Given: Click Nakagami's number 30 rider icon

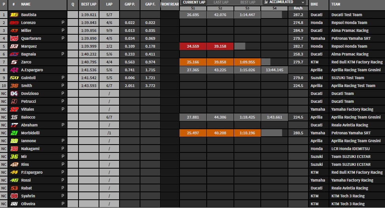Looking at the screenshot, I should coord(14,149).
